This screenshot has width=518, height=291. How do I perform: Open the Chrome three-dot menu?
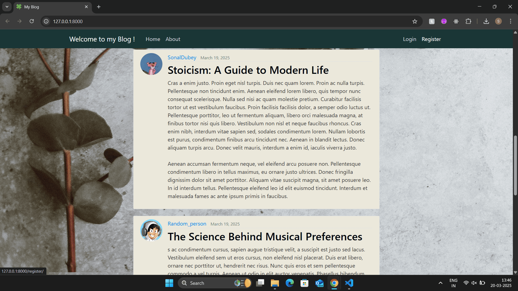(x=510, y=21)
